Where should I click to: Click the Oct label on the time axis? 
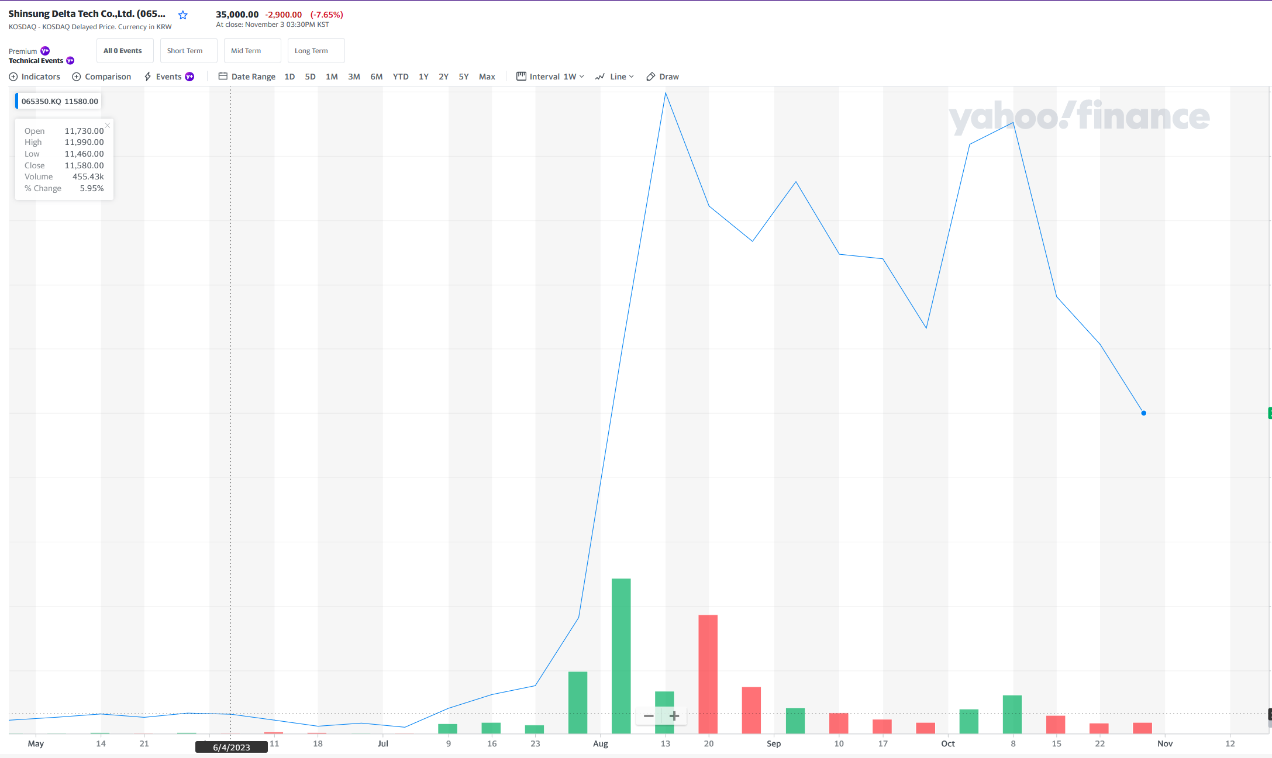tap(948, 743)
